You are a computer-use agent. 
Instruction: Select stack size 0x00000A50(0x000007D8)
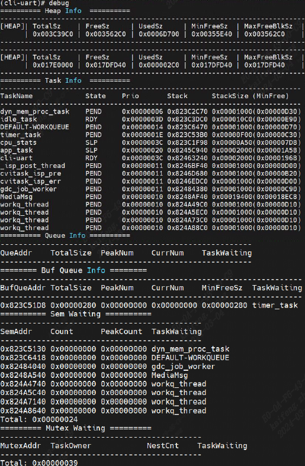[x=256, y=143]
